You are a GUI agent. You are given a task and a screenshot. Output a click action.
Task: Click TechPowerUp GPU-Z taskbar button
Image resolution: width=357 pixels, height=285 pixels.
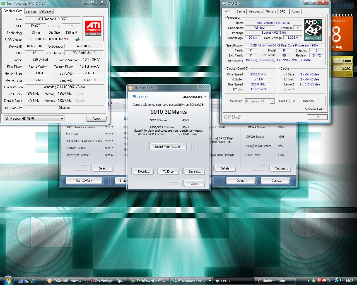point(149,281)
